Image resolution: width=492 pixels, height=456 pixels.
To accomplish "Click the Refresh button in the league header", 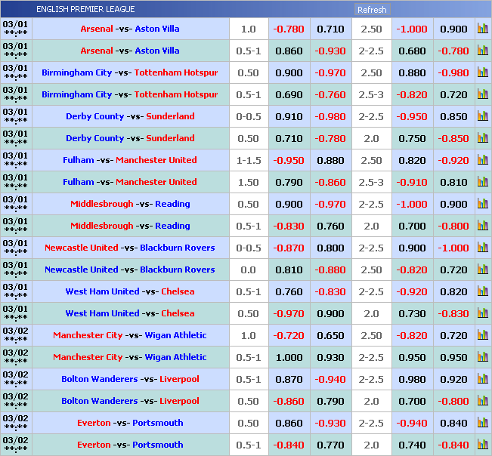I will [372, 10].
